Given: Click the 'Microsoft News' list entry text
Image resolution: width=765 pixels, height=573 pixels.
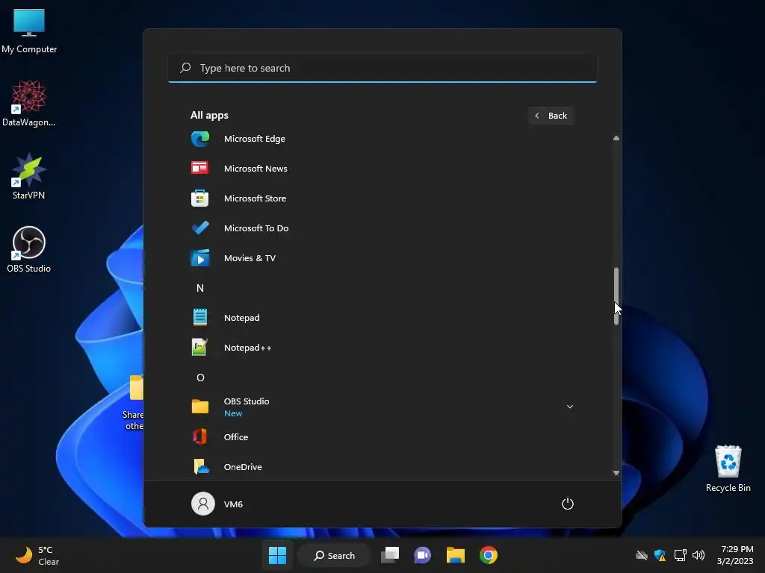Looking at the screenshot, I should [255, 169].
